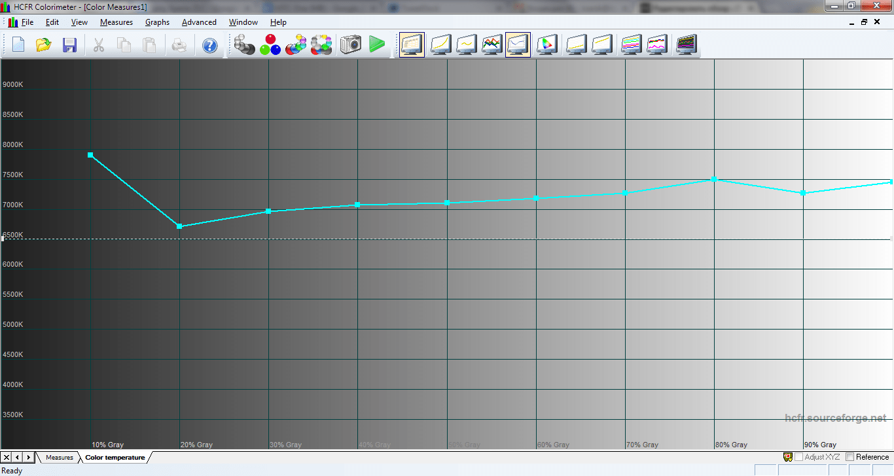Show the RGB levels graph icon
This screenshot has height=476, width=894.
(x=492, y=45)
